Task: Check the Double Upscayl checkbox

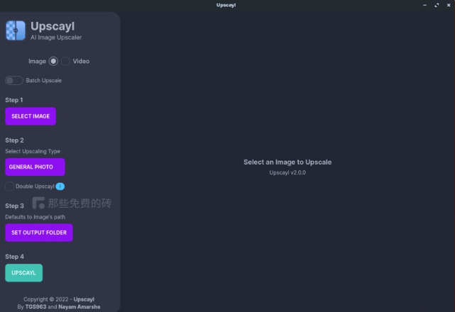Action: (x=9, y=186)
